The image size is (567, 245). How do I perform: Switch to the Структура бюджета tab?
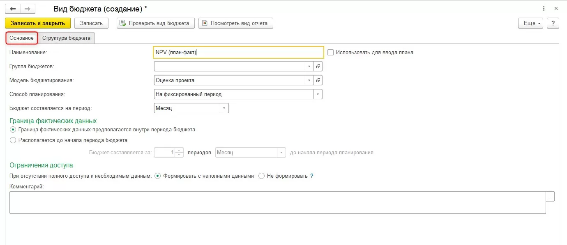coord(66,38)
